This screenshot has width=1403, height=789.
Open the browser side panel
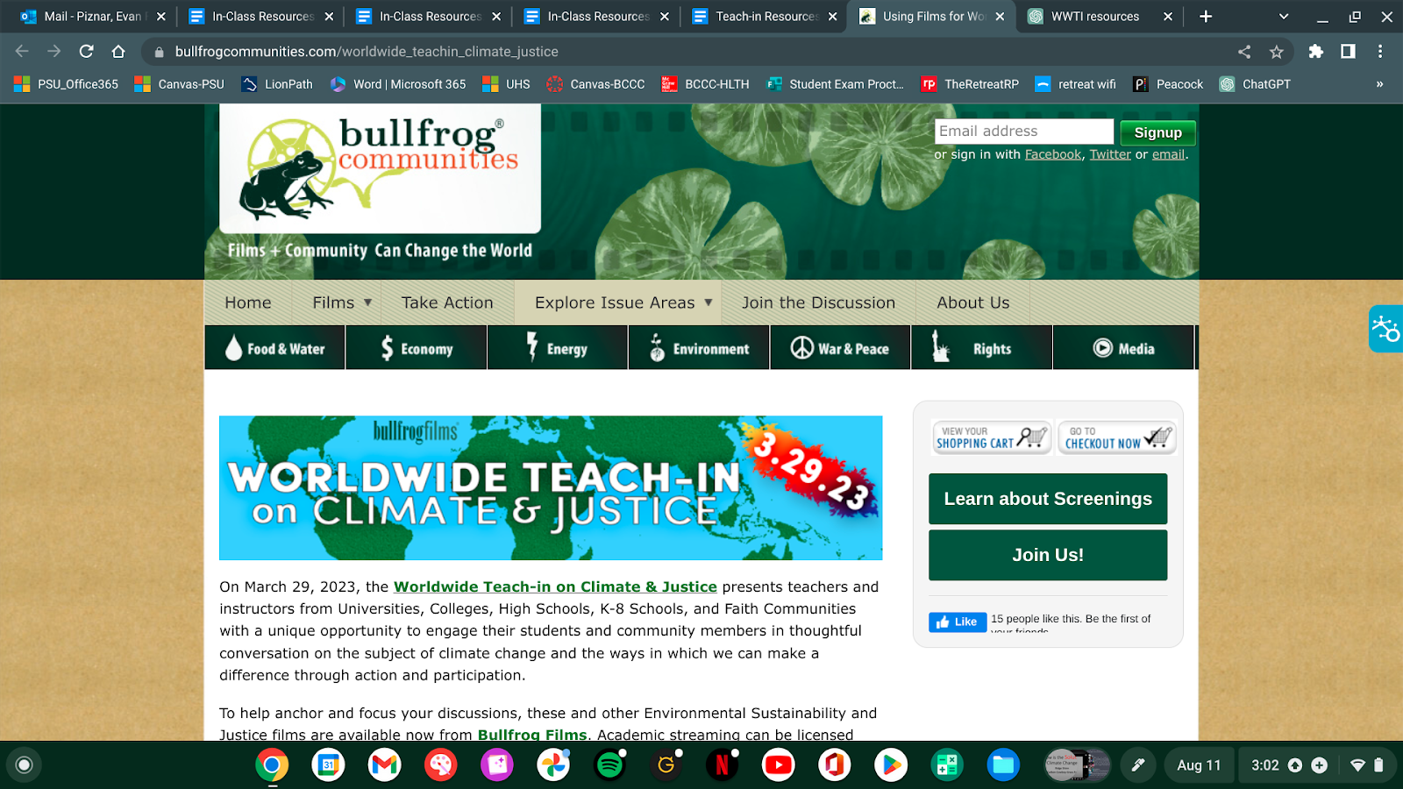[x=1348, y=52]
